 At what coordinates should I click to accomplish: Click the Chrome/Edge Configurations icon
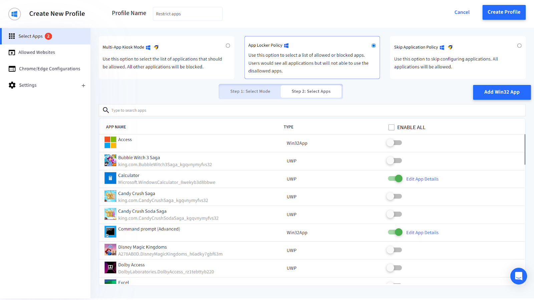(x=12, y=69)
